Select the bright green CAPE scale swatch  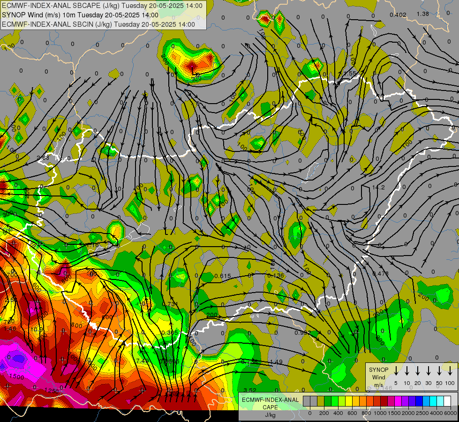[335, 401]
